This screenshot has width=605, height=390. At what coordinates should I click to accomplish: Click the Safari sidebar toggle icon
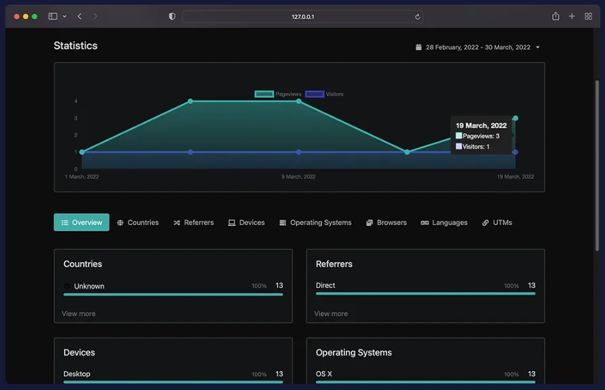coord(53,16)
